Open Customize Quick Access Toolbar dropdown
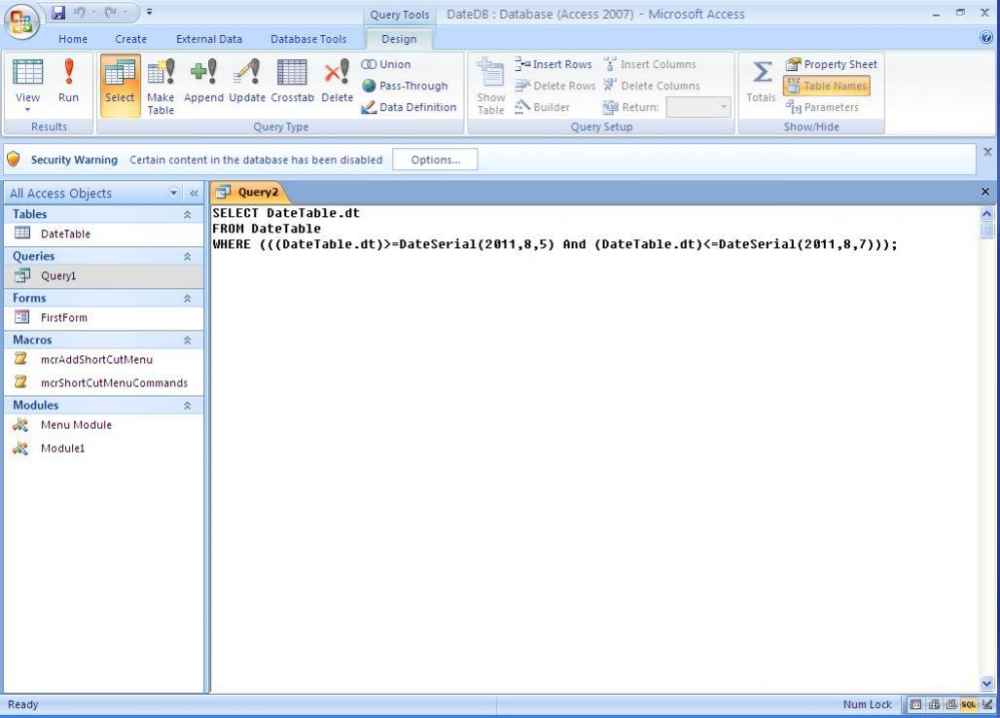The height and width of the screenshot is (718, 1000). pyautogui.click(x=149, y=12)
